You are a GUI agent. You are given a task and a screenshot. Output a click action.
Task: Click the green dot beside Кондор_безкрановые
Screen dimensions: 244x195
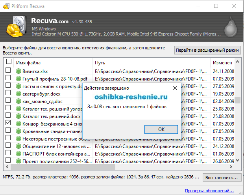pyautogui.click(x=18, y=124)
